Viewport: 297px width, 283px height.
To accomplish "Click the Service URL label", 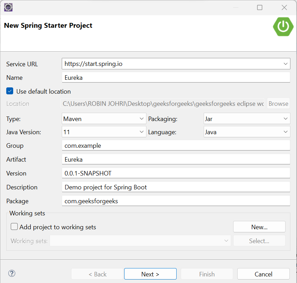I will click(22, 64).
